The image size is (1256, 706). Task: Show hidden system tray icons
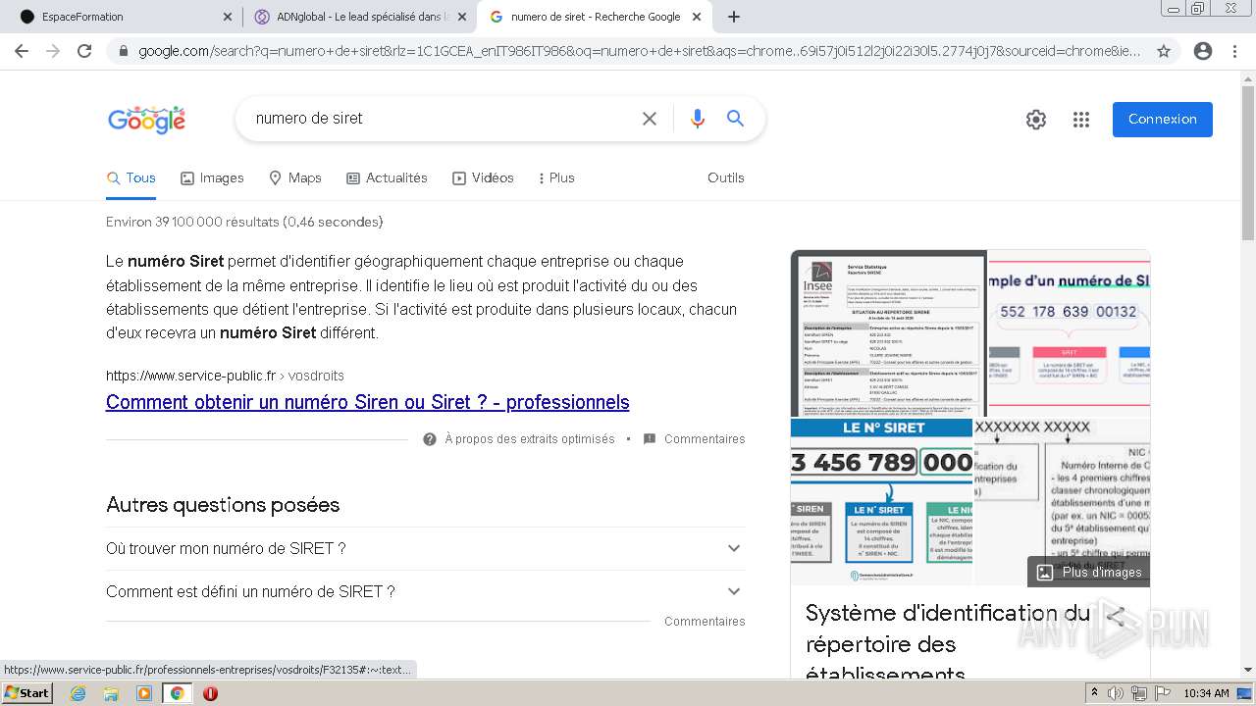[1094, 693]
